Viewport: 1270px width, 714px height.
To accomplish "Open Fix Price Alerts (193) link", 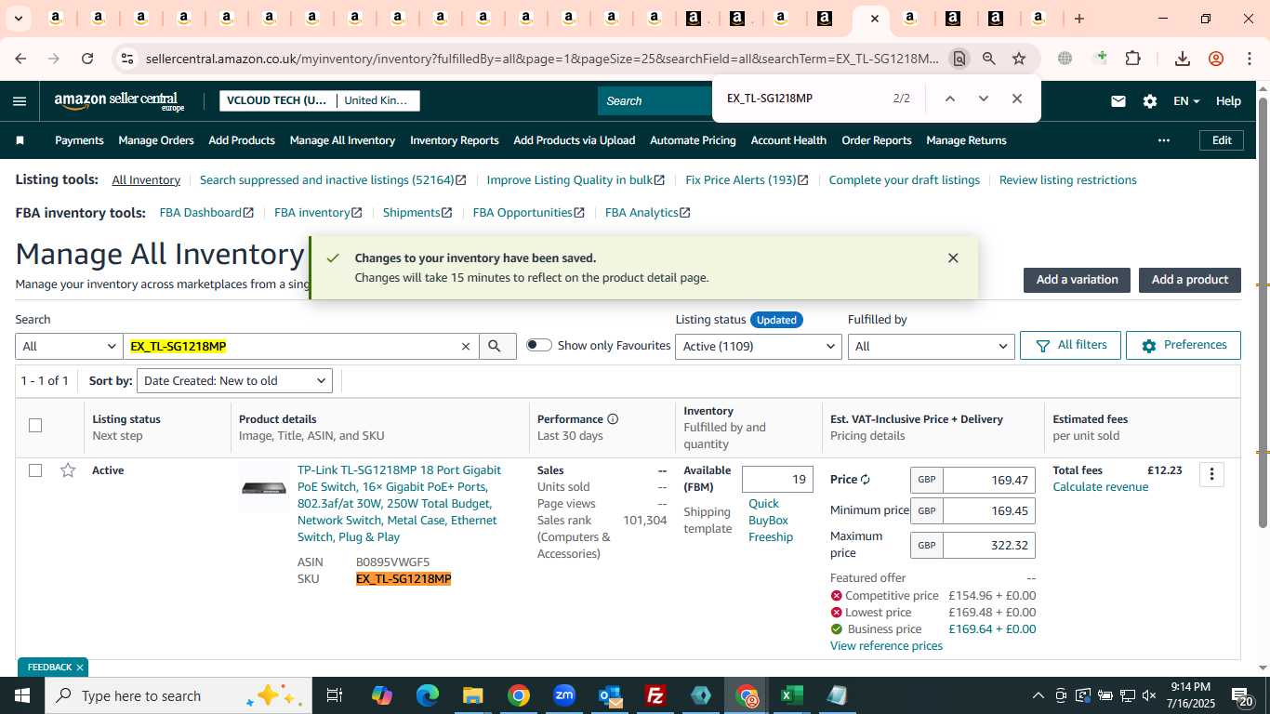I will coord(747,180).
